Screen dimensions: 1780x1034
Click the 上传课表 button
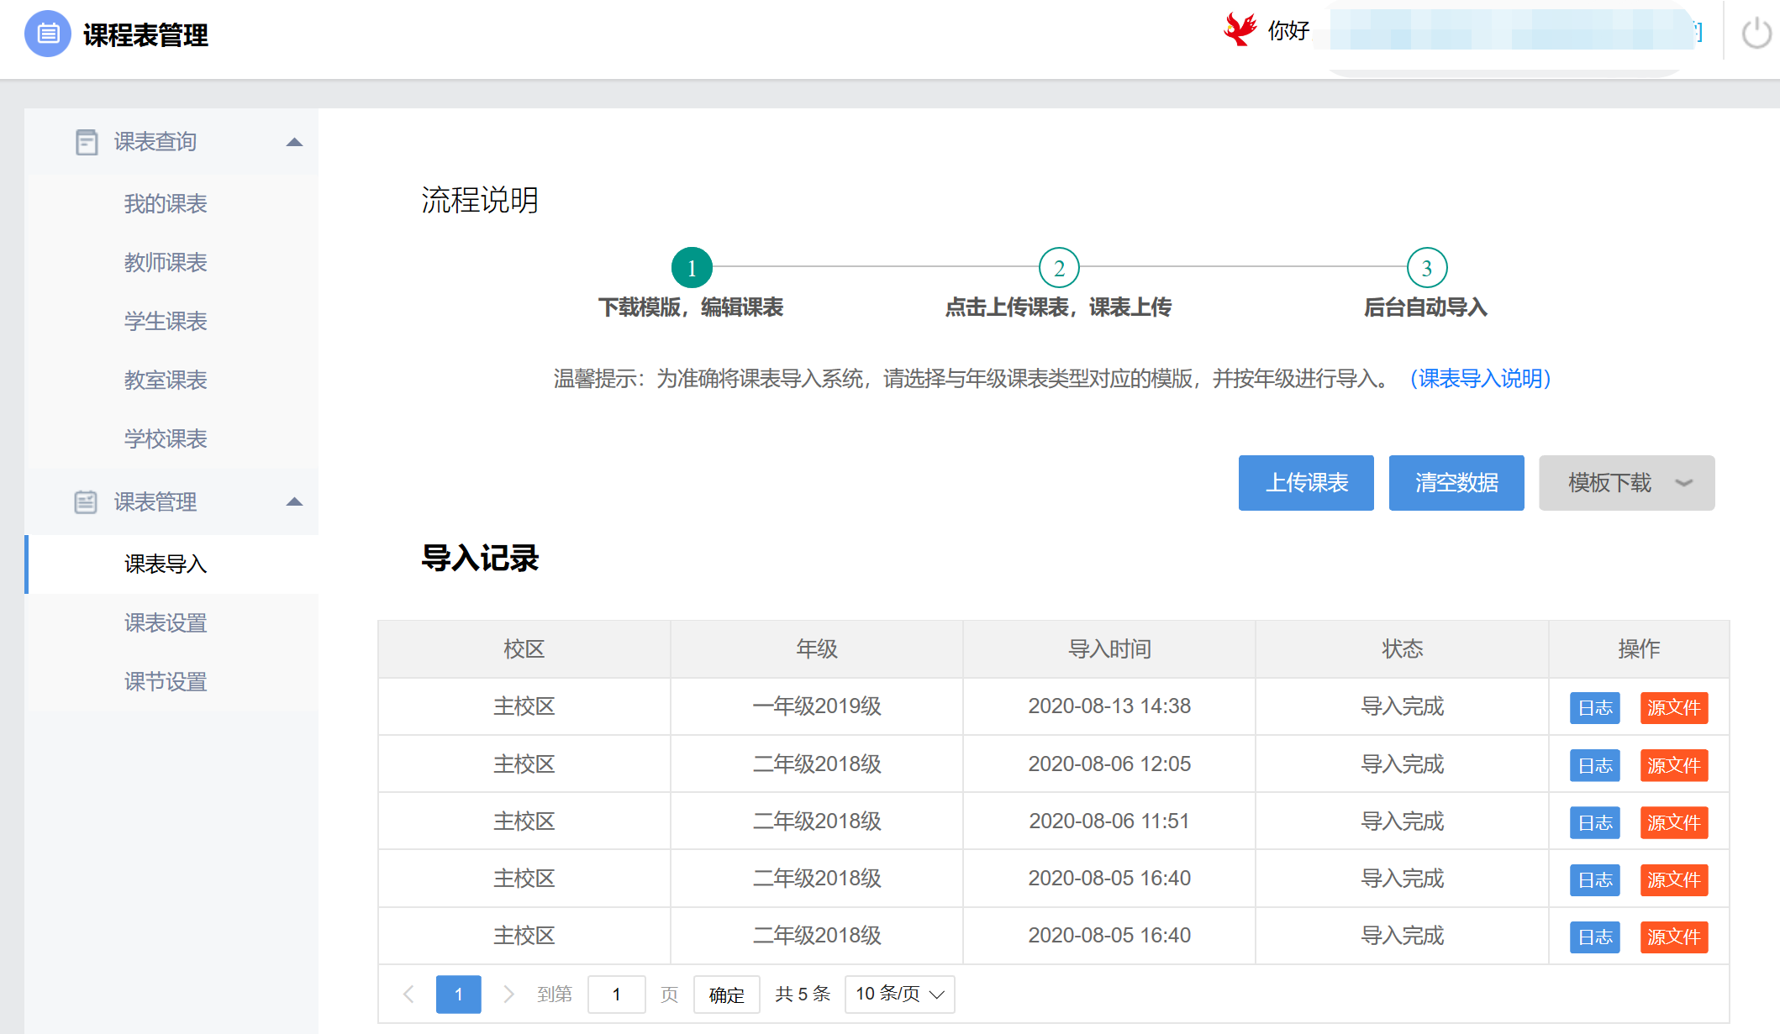point(1306,483)
